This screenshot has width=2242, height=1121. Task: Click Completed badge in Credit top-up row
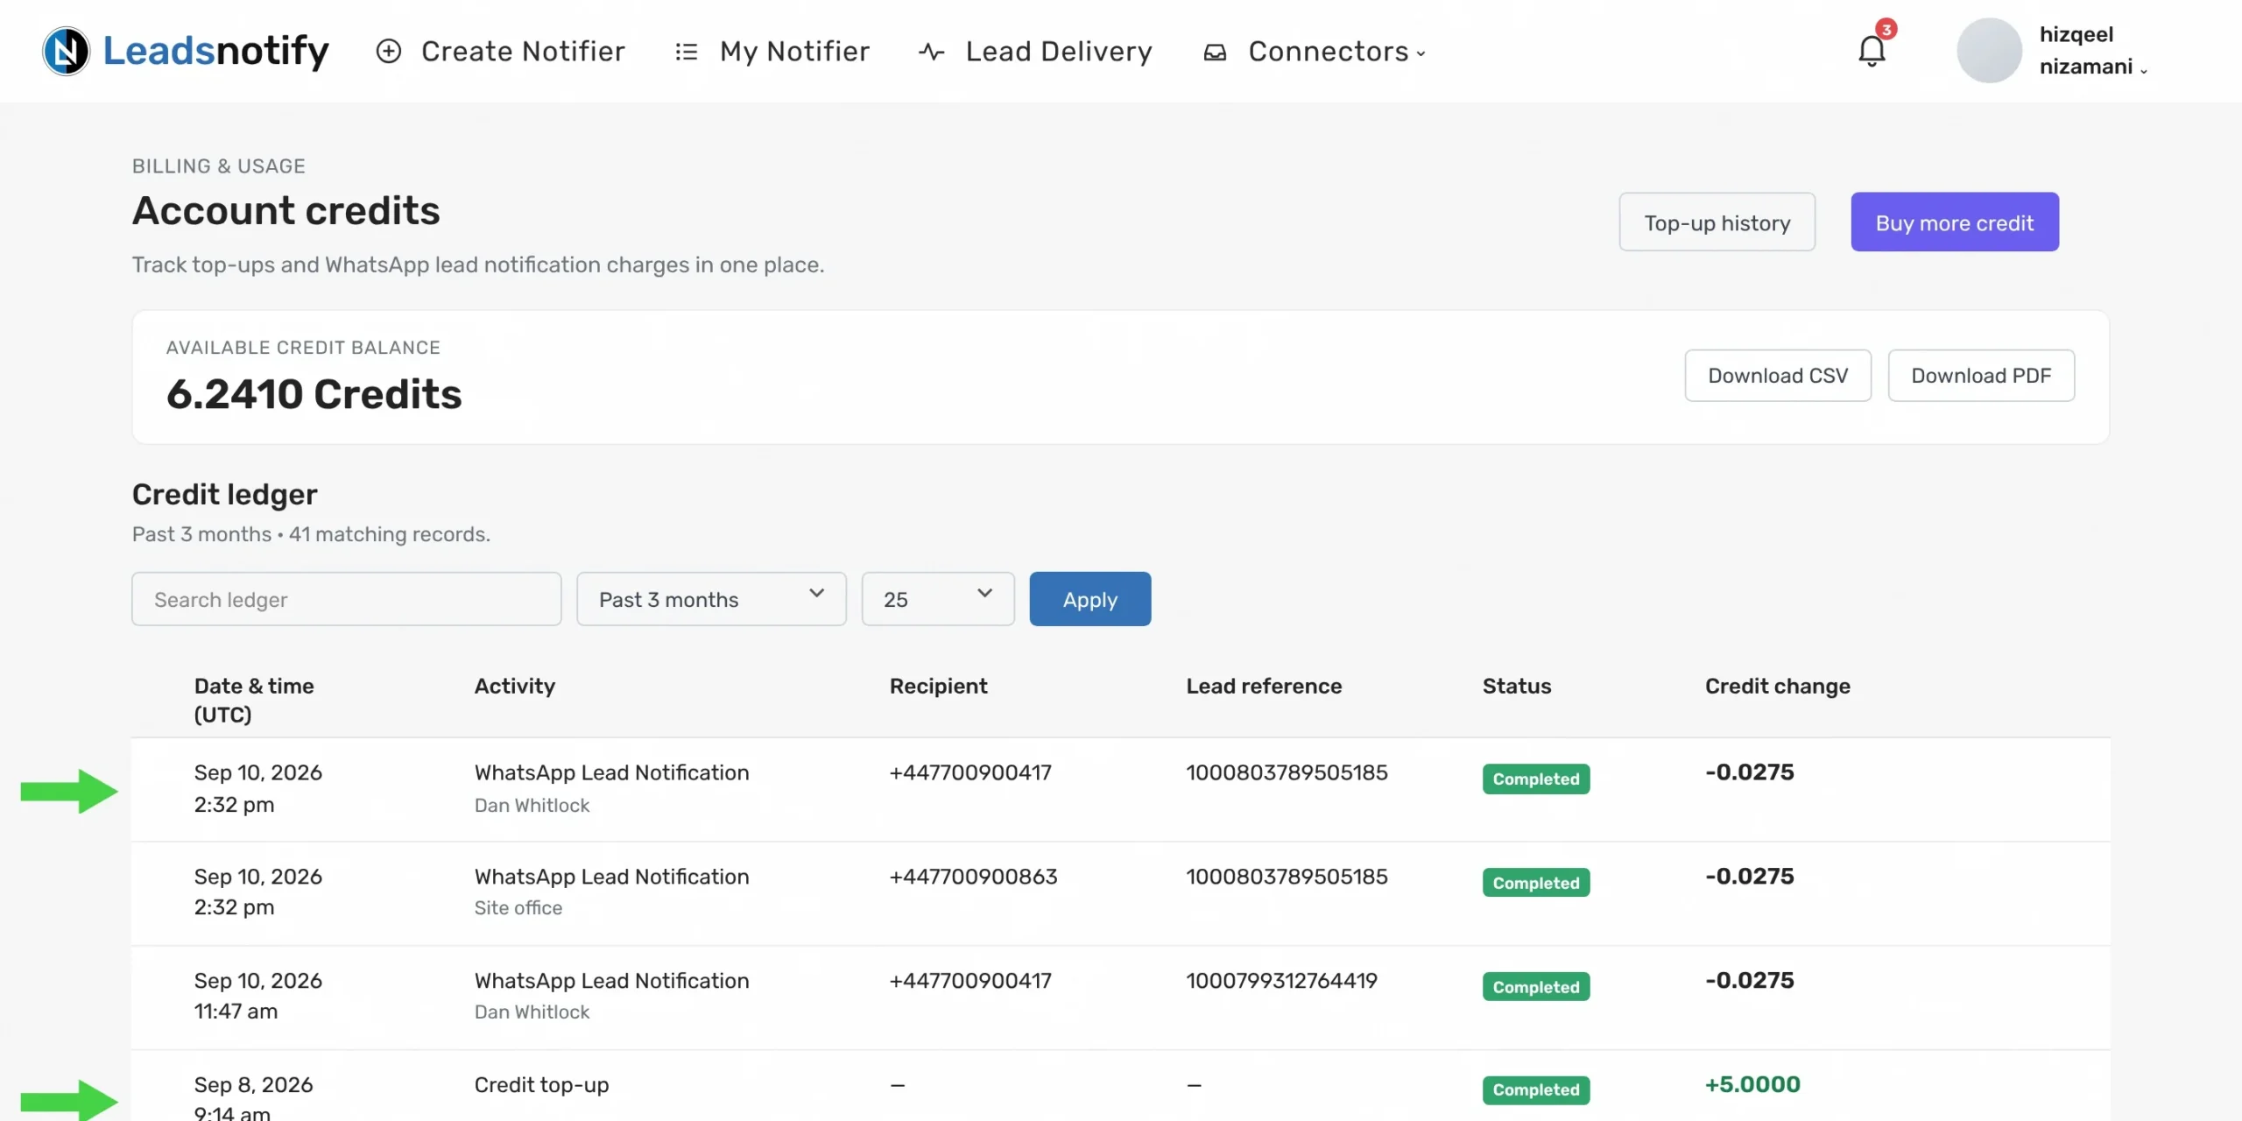click(x=1536, y=1090)
